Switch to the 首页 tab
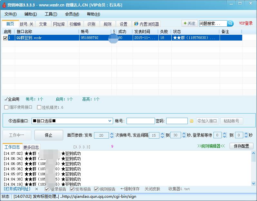 pyautogui.click(x=10, y=24)
